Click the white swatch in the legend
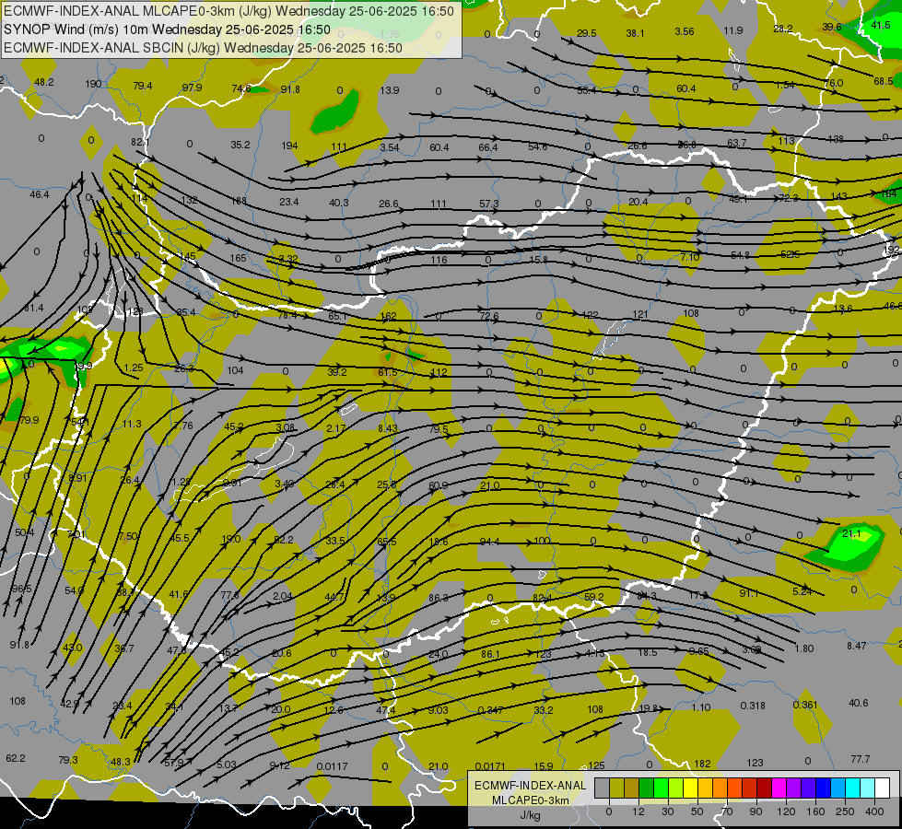The width and height of the screenshot is (902, 829). 883,788
